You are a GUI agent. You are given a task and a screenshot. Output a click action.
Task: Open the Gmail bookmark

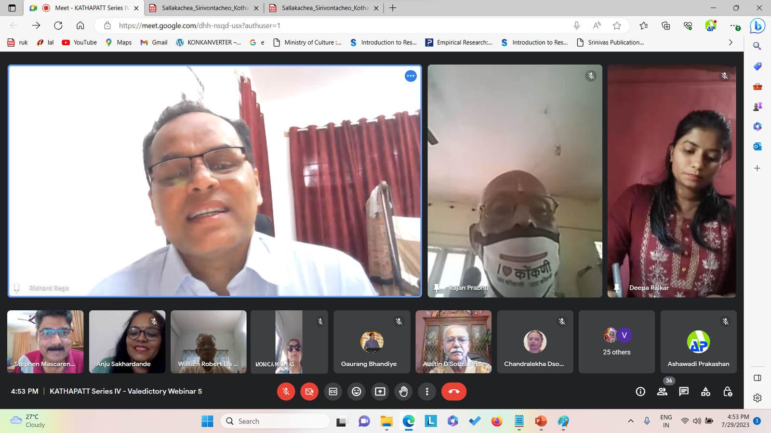tap(154, 42)
